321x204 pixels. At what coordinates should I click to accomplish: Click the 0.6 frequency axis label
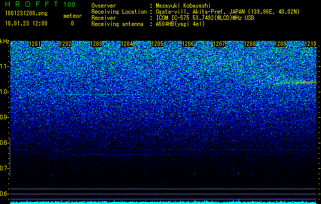pyautogui.click(x=4, y=194)
